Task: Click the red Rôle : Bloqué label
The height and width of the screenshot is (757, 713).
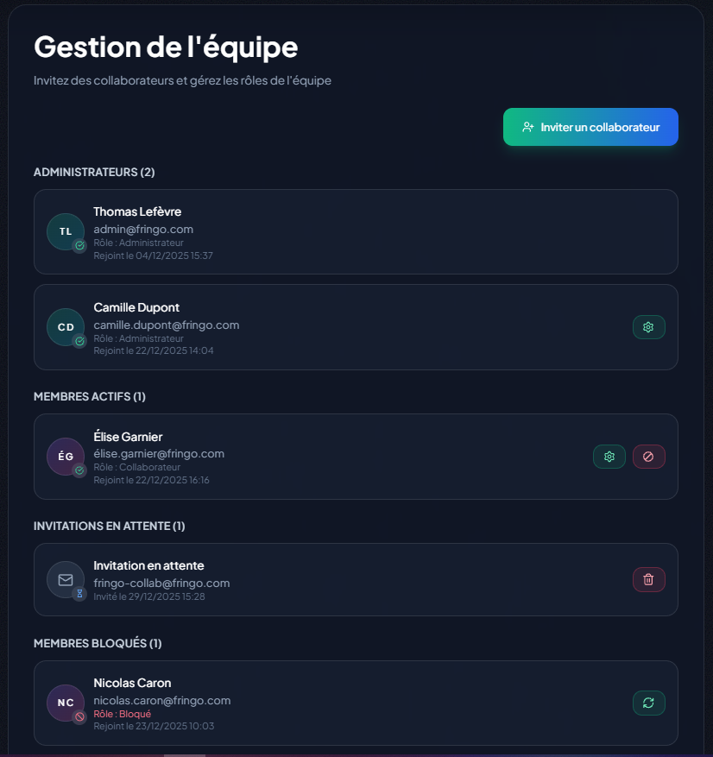Action: (122, 714)
